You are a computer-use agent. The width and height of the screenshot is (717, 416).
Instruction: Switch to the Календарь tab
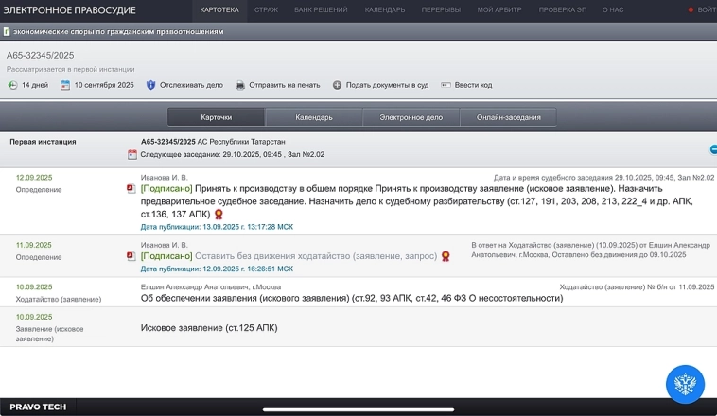313,117
